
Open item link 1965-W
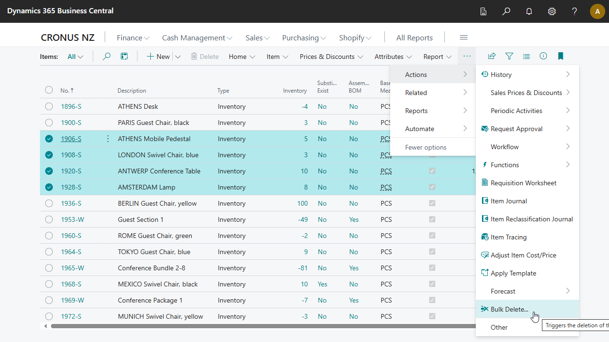pyautogui.click(x=72, y=268)
